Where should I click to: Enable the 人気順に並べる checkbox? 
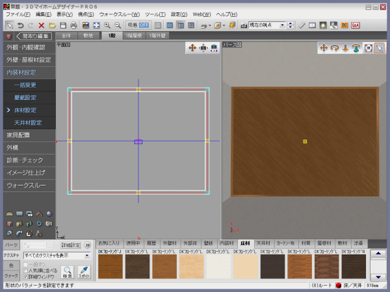click(25, 271)
